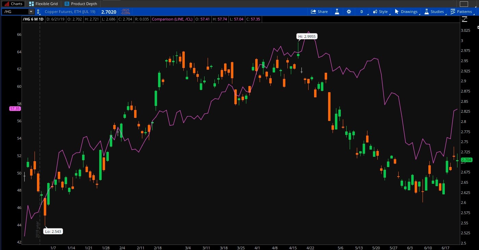Click the Comparison (LINE, /CL) label

(x=172, y=19)
